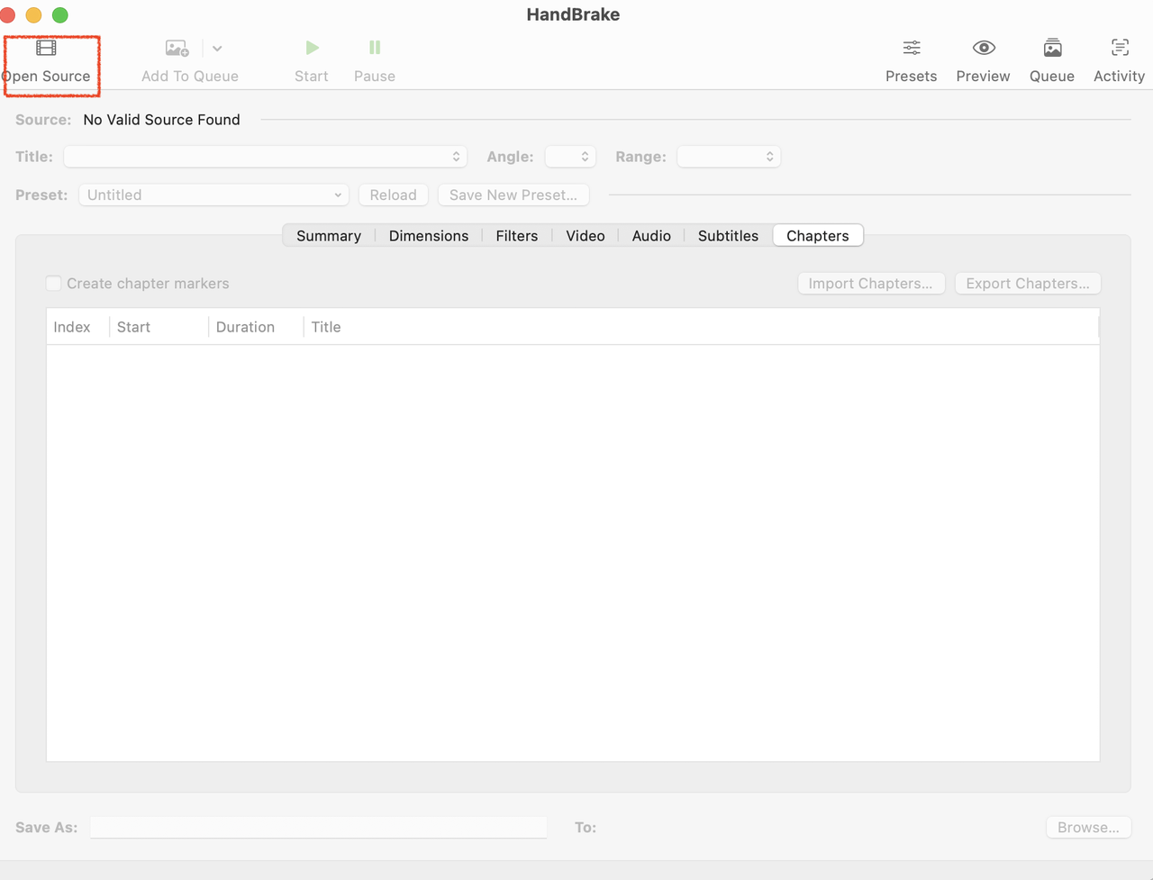Click the Pause encode icon

pyautogui.click(x=374, y=48)
